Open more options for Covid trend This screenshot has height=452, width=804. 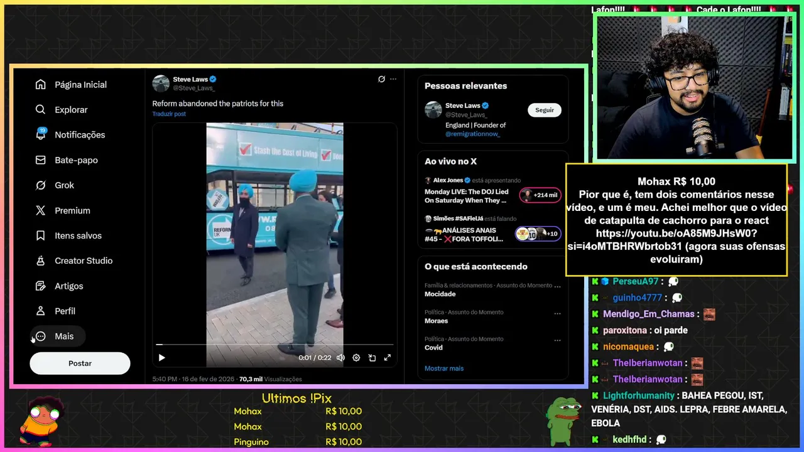click(557, 340)
